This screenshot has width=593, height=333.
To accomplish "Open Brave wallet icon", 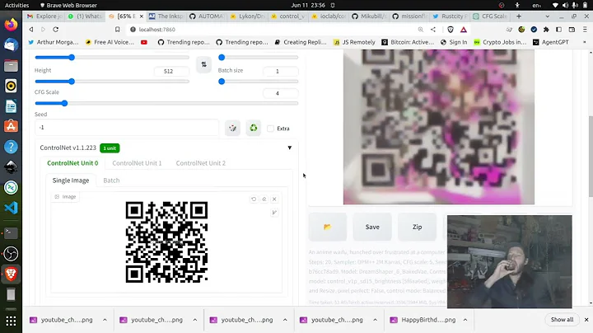I will pyautogui.click(x=572, y=30).
